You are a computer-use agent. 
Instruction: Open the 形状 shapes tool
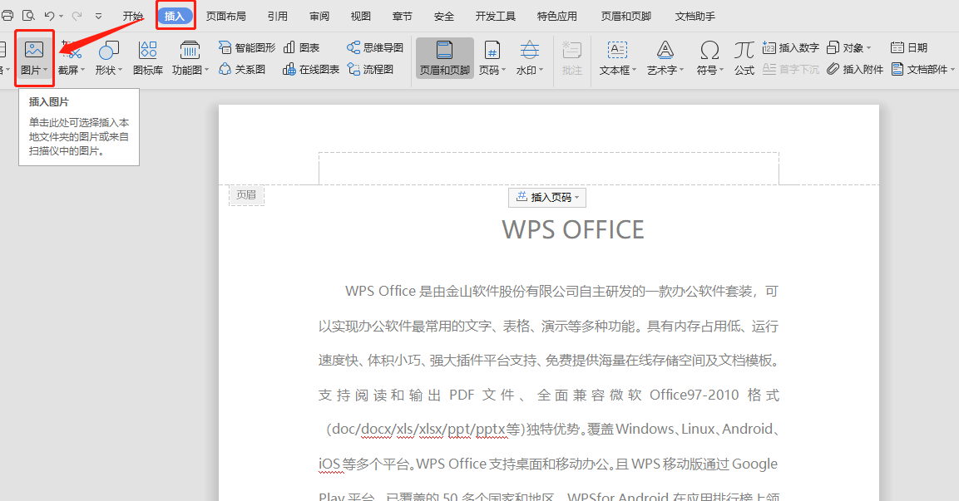pos(108,58)
